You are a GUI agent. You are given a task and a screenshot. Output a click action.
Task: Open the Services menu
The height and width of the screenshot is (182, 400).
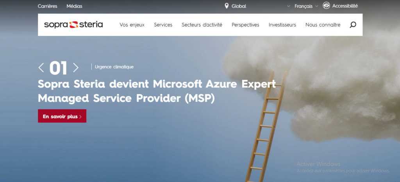pos(163,25)
